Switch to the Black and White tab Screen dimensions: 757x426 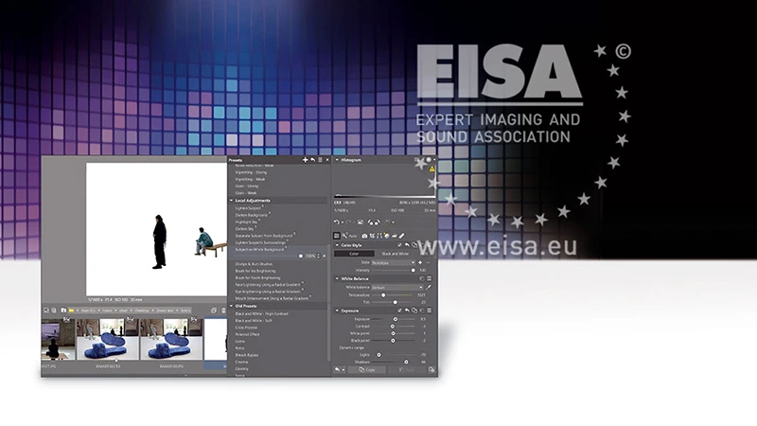395,254
